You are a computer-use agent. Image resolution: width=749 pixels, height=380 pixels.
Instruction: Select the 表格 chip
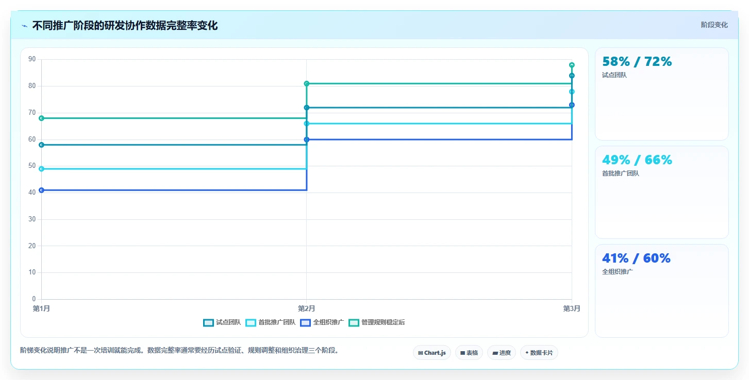click(x=469, y=353)
